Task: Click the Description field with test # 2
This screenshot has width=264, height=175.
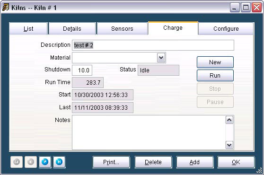Action: 153,45
